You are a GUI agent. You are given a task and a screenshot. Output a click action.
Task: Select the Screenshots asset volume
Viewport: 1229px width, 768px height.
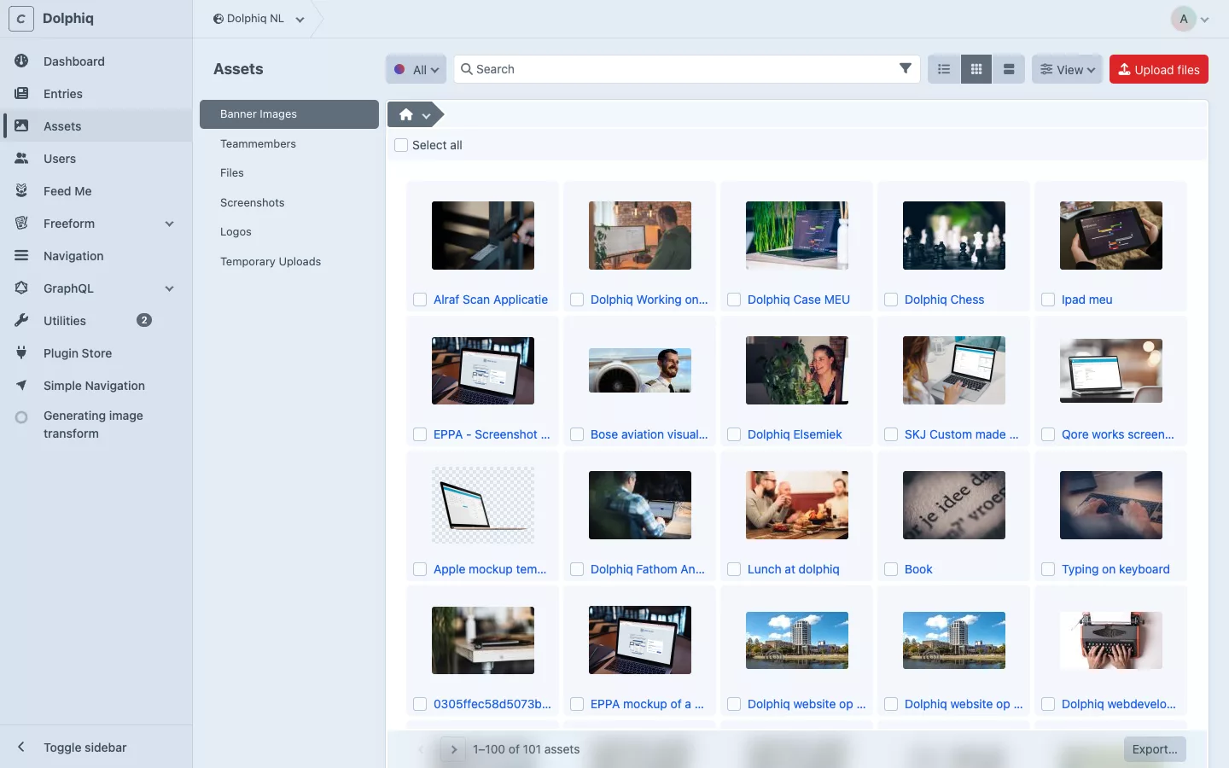[x=253, y=202]
